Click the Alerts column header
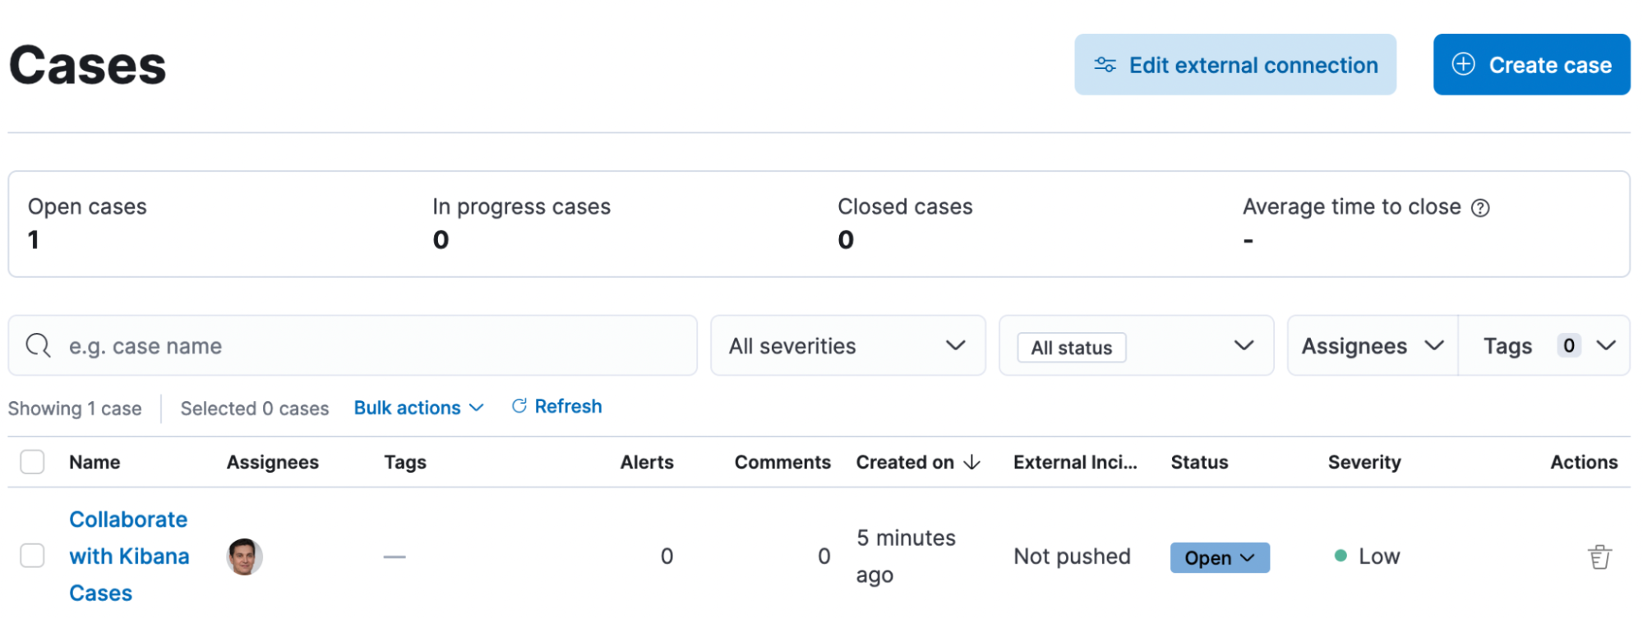This screenshot has width=1643, height=619. point(647,462)
